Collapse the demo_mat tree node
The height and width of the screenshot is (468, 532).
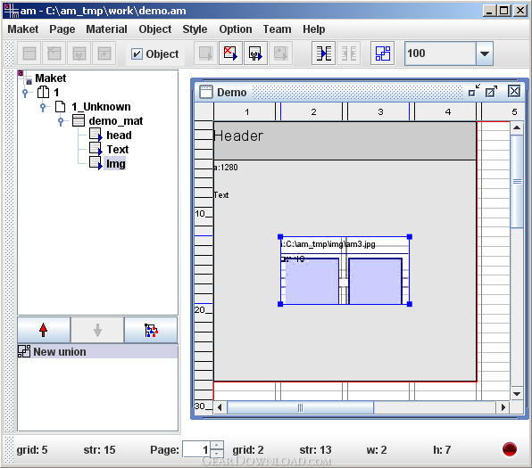61,121
